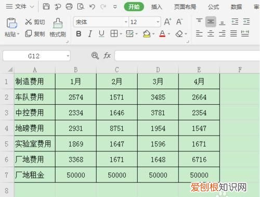This screenshot has width=260, height=197.
Task: Click the fx insert function button
Action: point(107,56)
